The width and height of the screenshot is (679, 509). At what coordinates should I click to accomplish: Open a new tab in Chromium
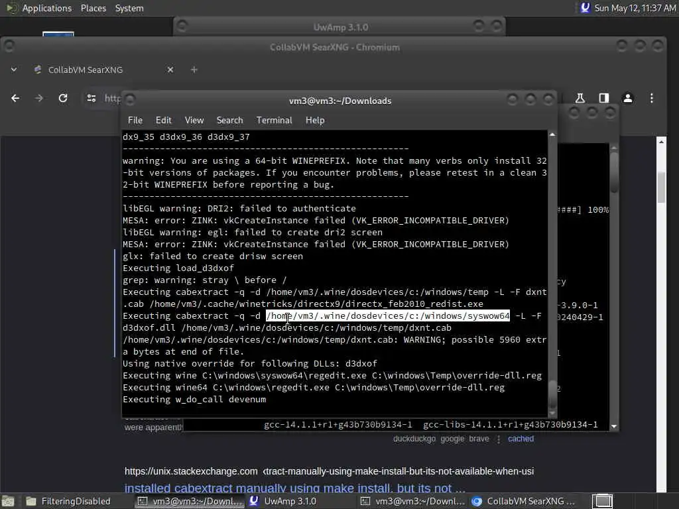click(x=194, y=70)
